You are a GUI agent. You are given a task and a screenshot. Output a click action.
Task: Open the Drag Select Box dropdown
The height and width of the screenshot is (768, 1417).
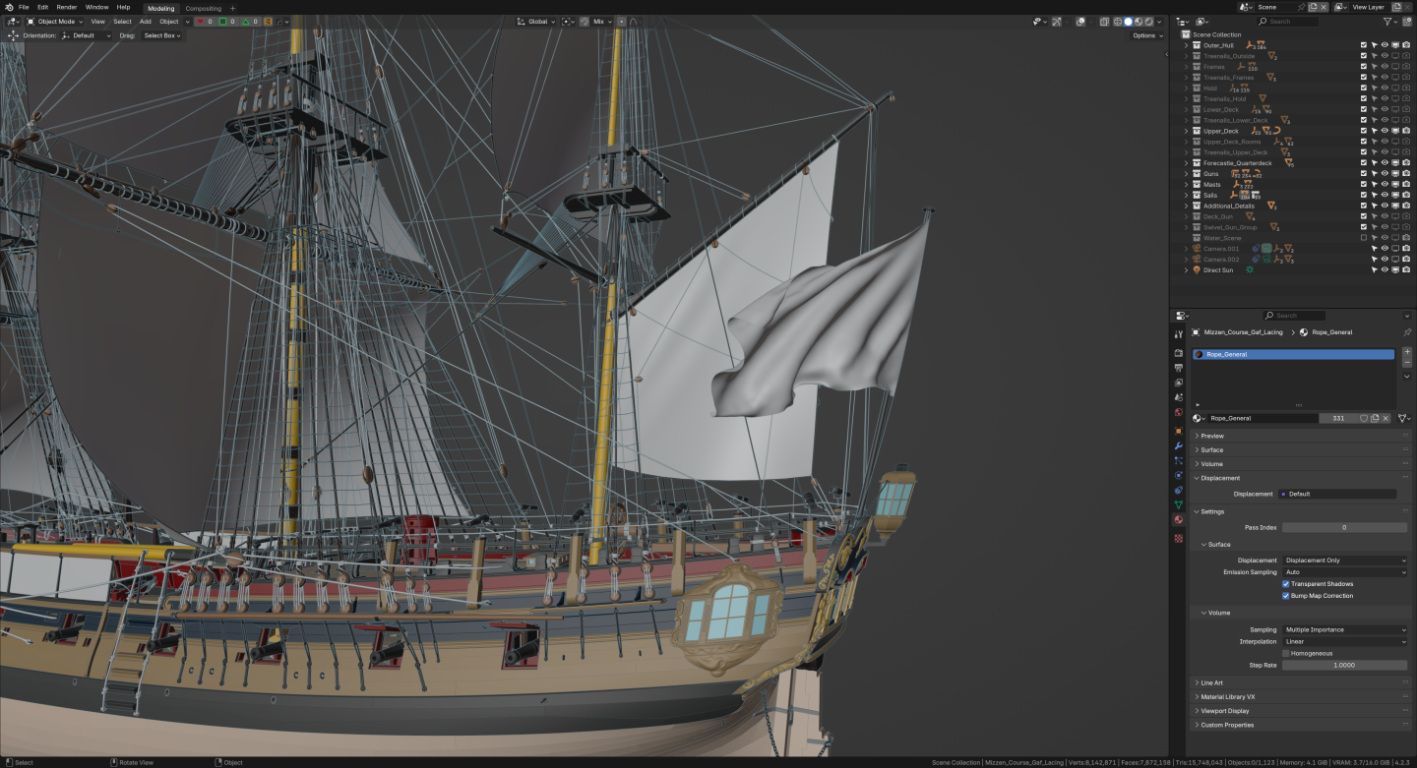pos(162,35)
